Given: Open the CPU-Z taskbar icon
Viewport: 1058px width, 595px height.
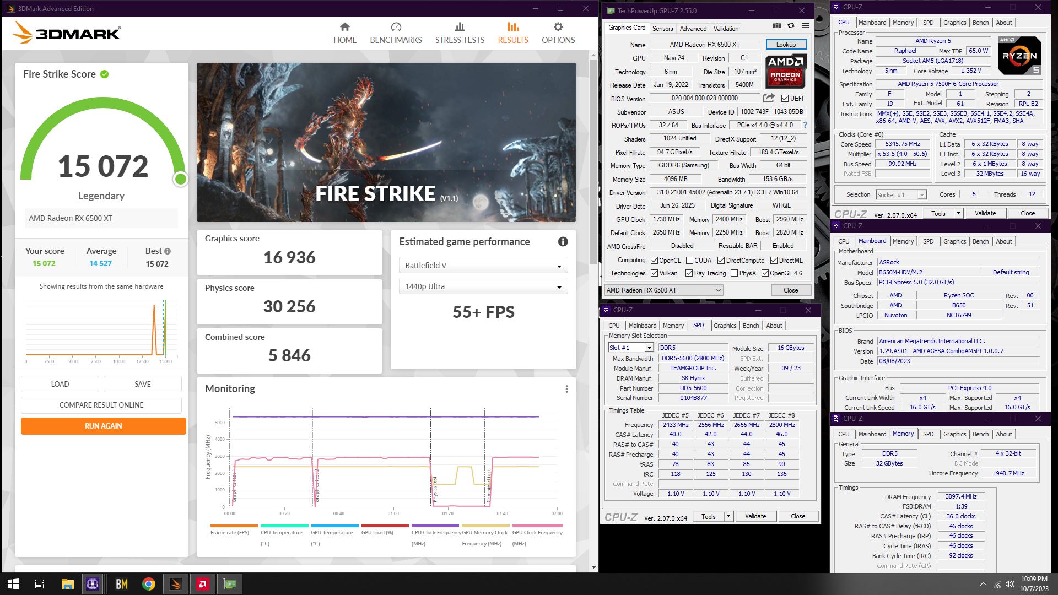Looking at the screenshot, I should pos(93,584).
